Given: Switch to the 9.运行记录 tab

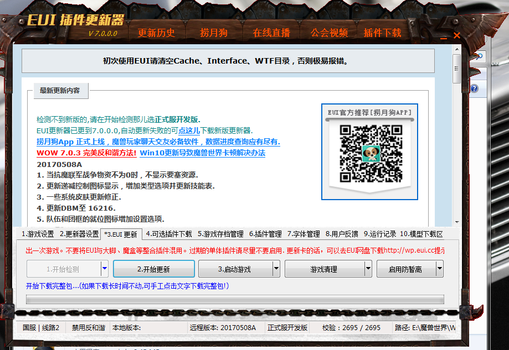Looking at the screenshot, I should click(x=380, y=234).
